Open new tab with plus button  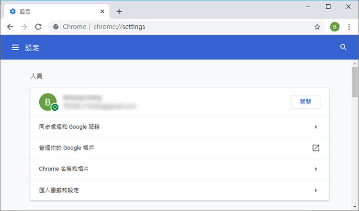pyautogui.click(x=119, y=11)
